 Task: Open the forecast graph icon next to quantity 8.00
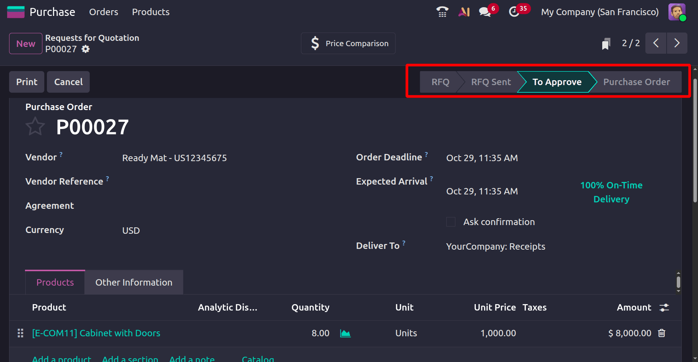[345, 333]
